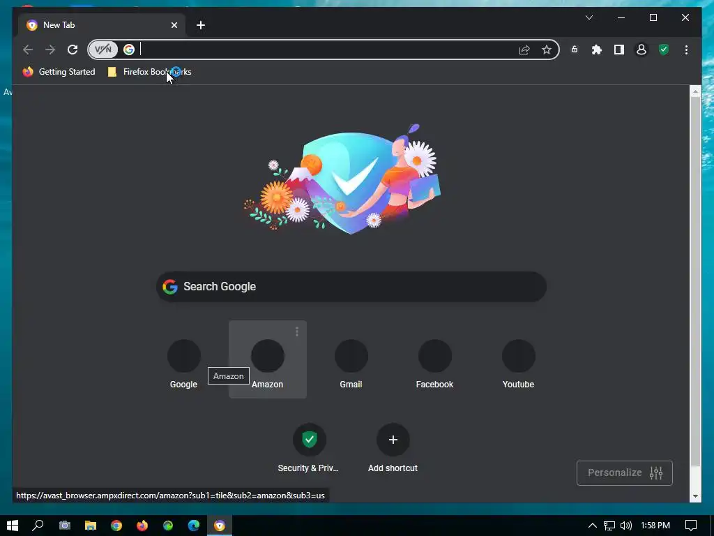Open File Explorer in the taskbar

coord(91,526)
